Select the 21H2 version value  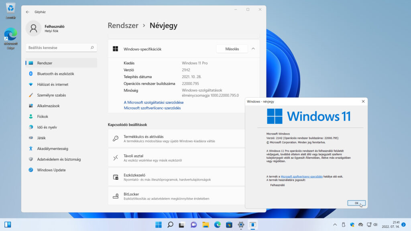[x=186, y=70]
